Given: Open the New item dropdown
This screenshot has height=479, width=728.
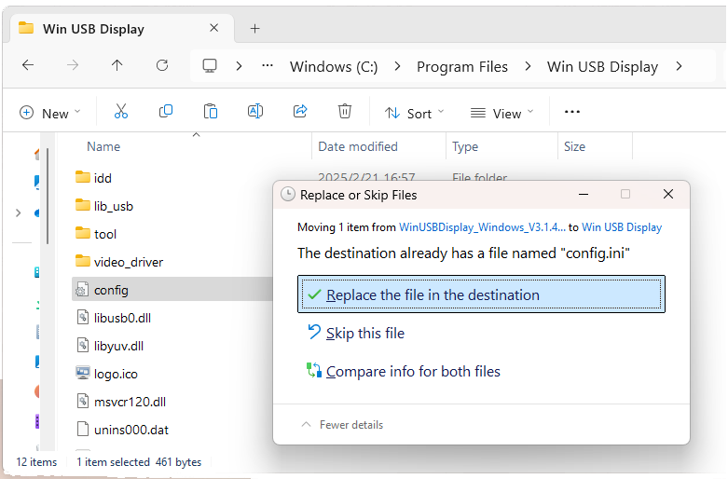Looking at the screenshot, I should pos(50,113).
